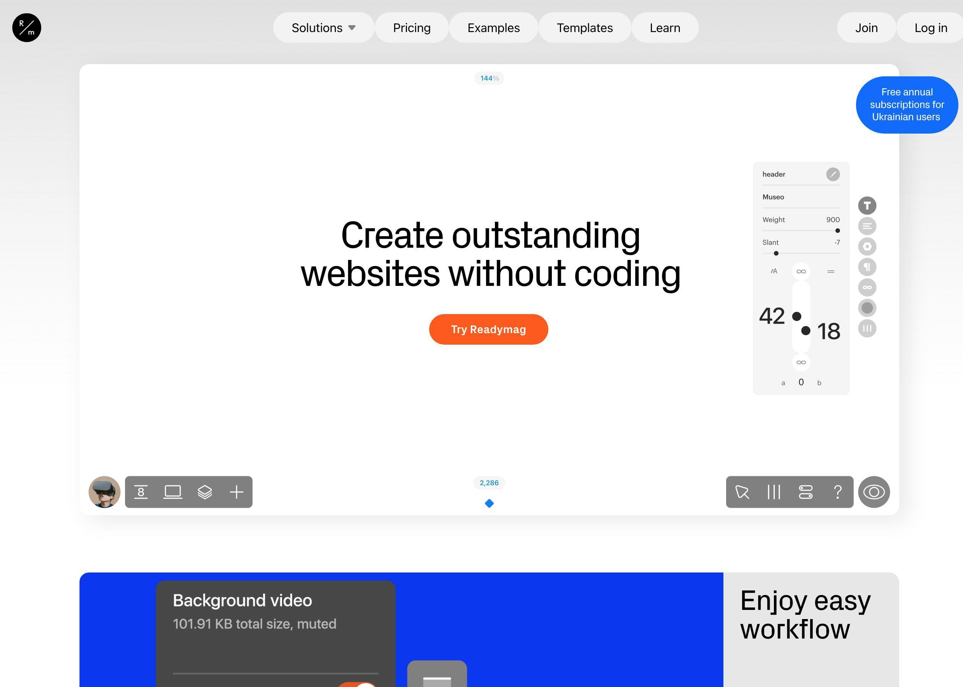963x687 pixels.
Task: Click the progress indicator diamond marker
Action: coord(489,503)
